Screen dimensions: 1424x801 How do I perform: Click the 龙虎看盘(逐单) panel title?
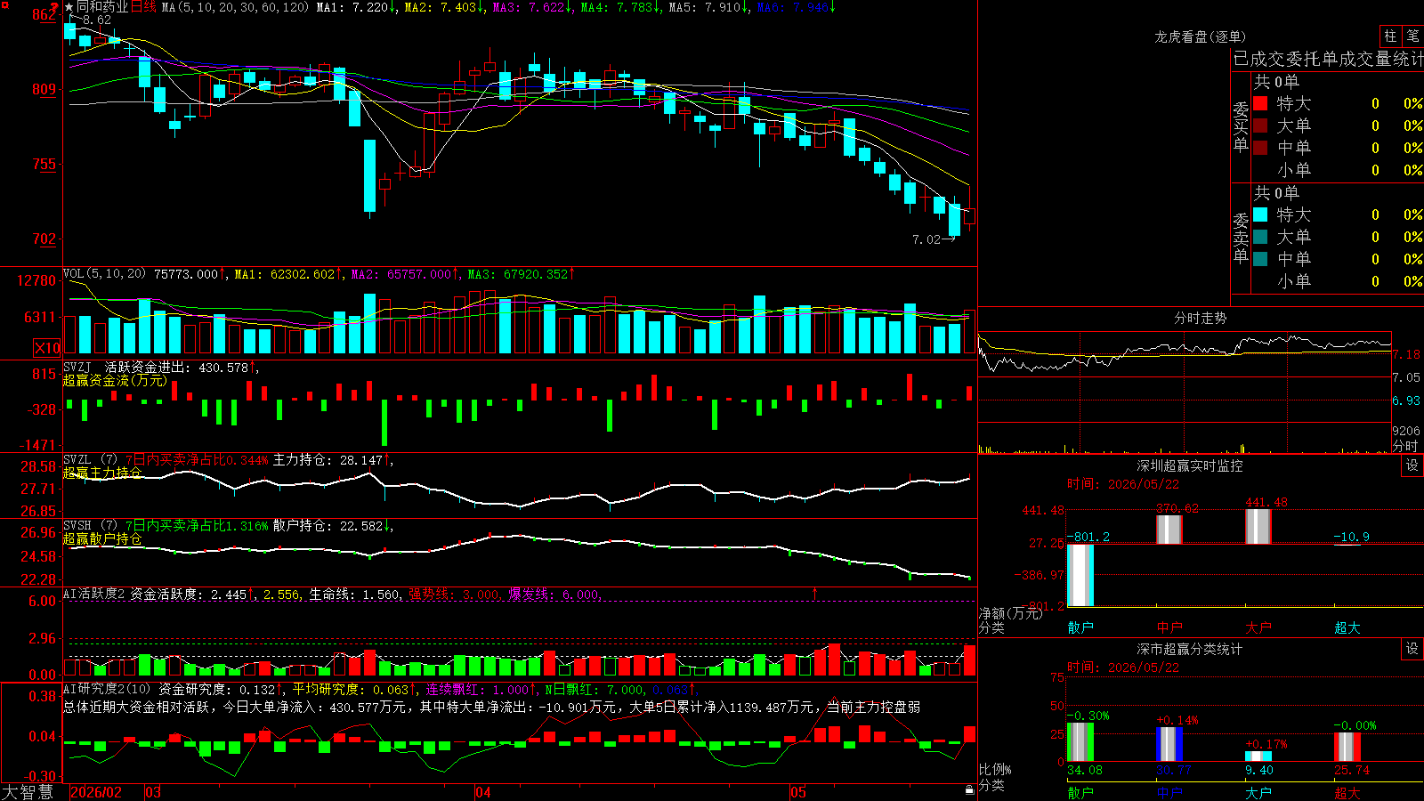coord(1201,36)
